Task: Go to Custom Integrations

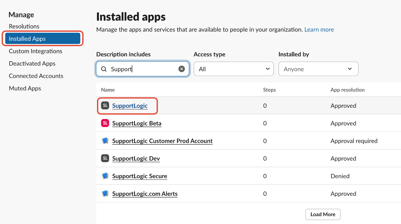Action: pos(35,51)
